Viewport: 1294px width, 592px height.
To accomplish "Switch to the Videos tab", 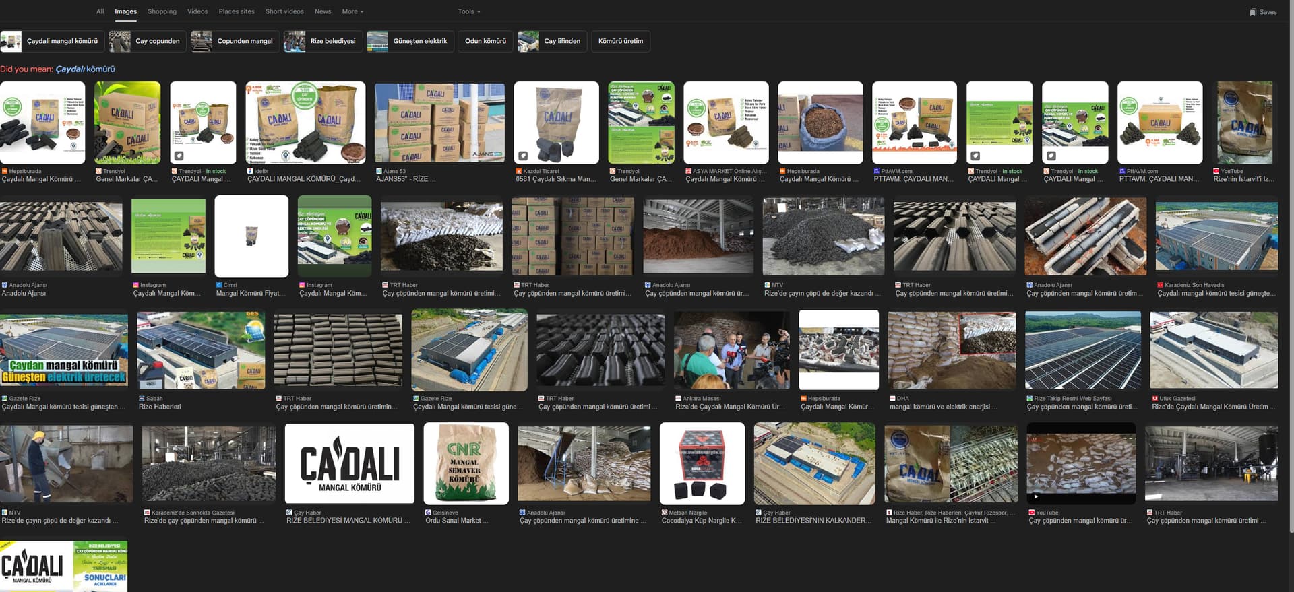I will coord(197,11).
